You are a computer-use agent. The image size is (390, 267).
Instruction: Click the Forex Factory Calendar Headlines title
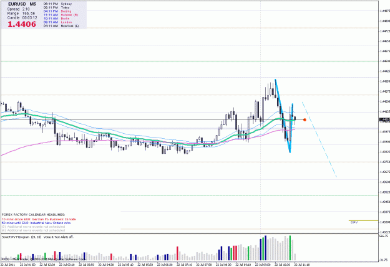(33, 215)
